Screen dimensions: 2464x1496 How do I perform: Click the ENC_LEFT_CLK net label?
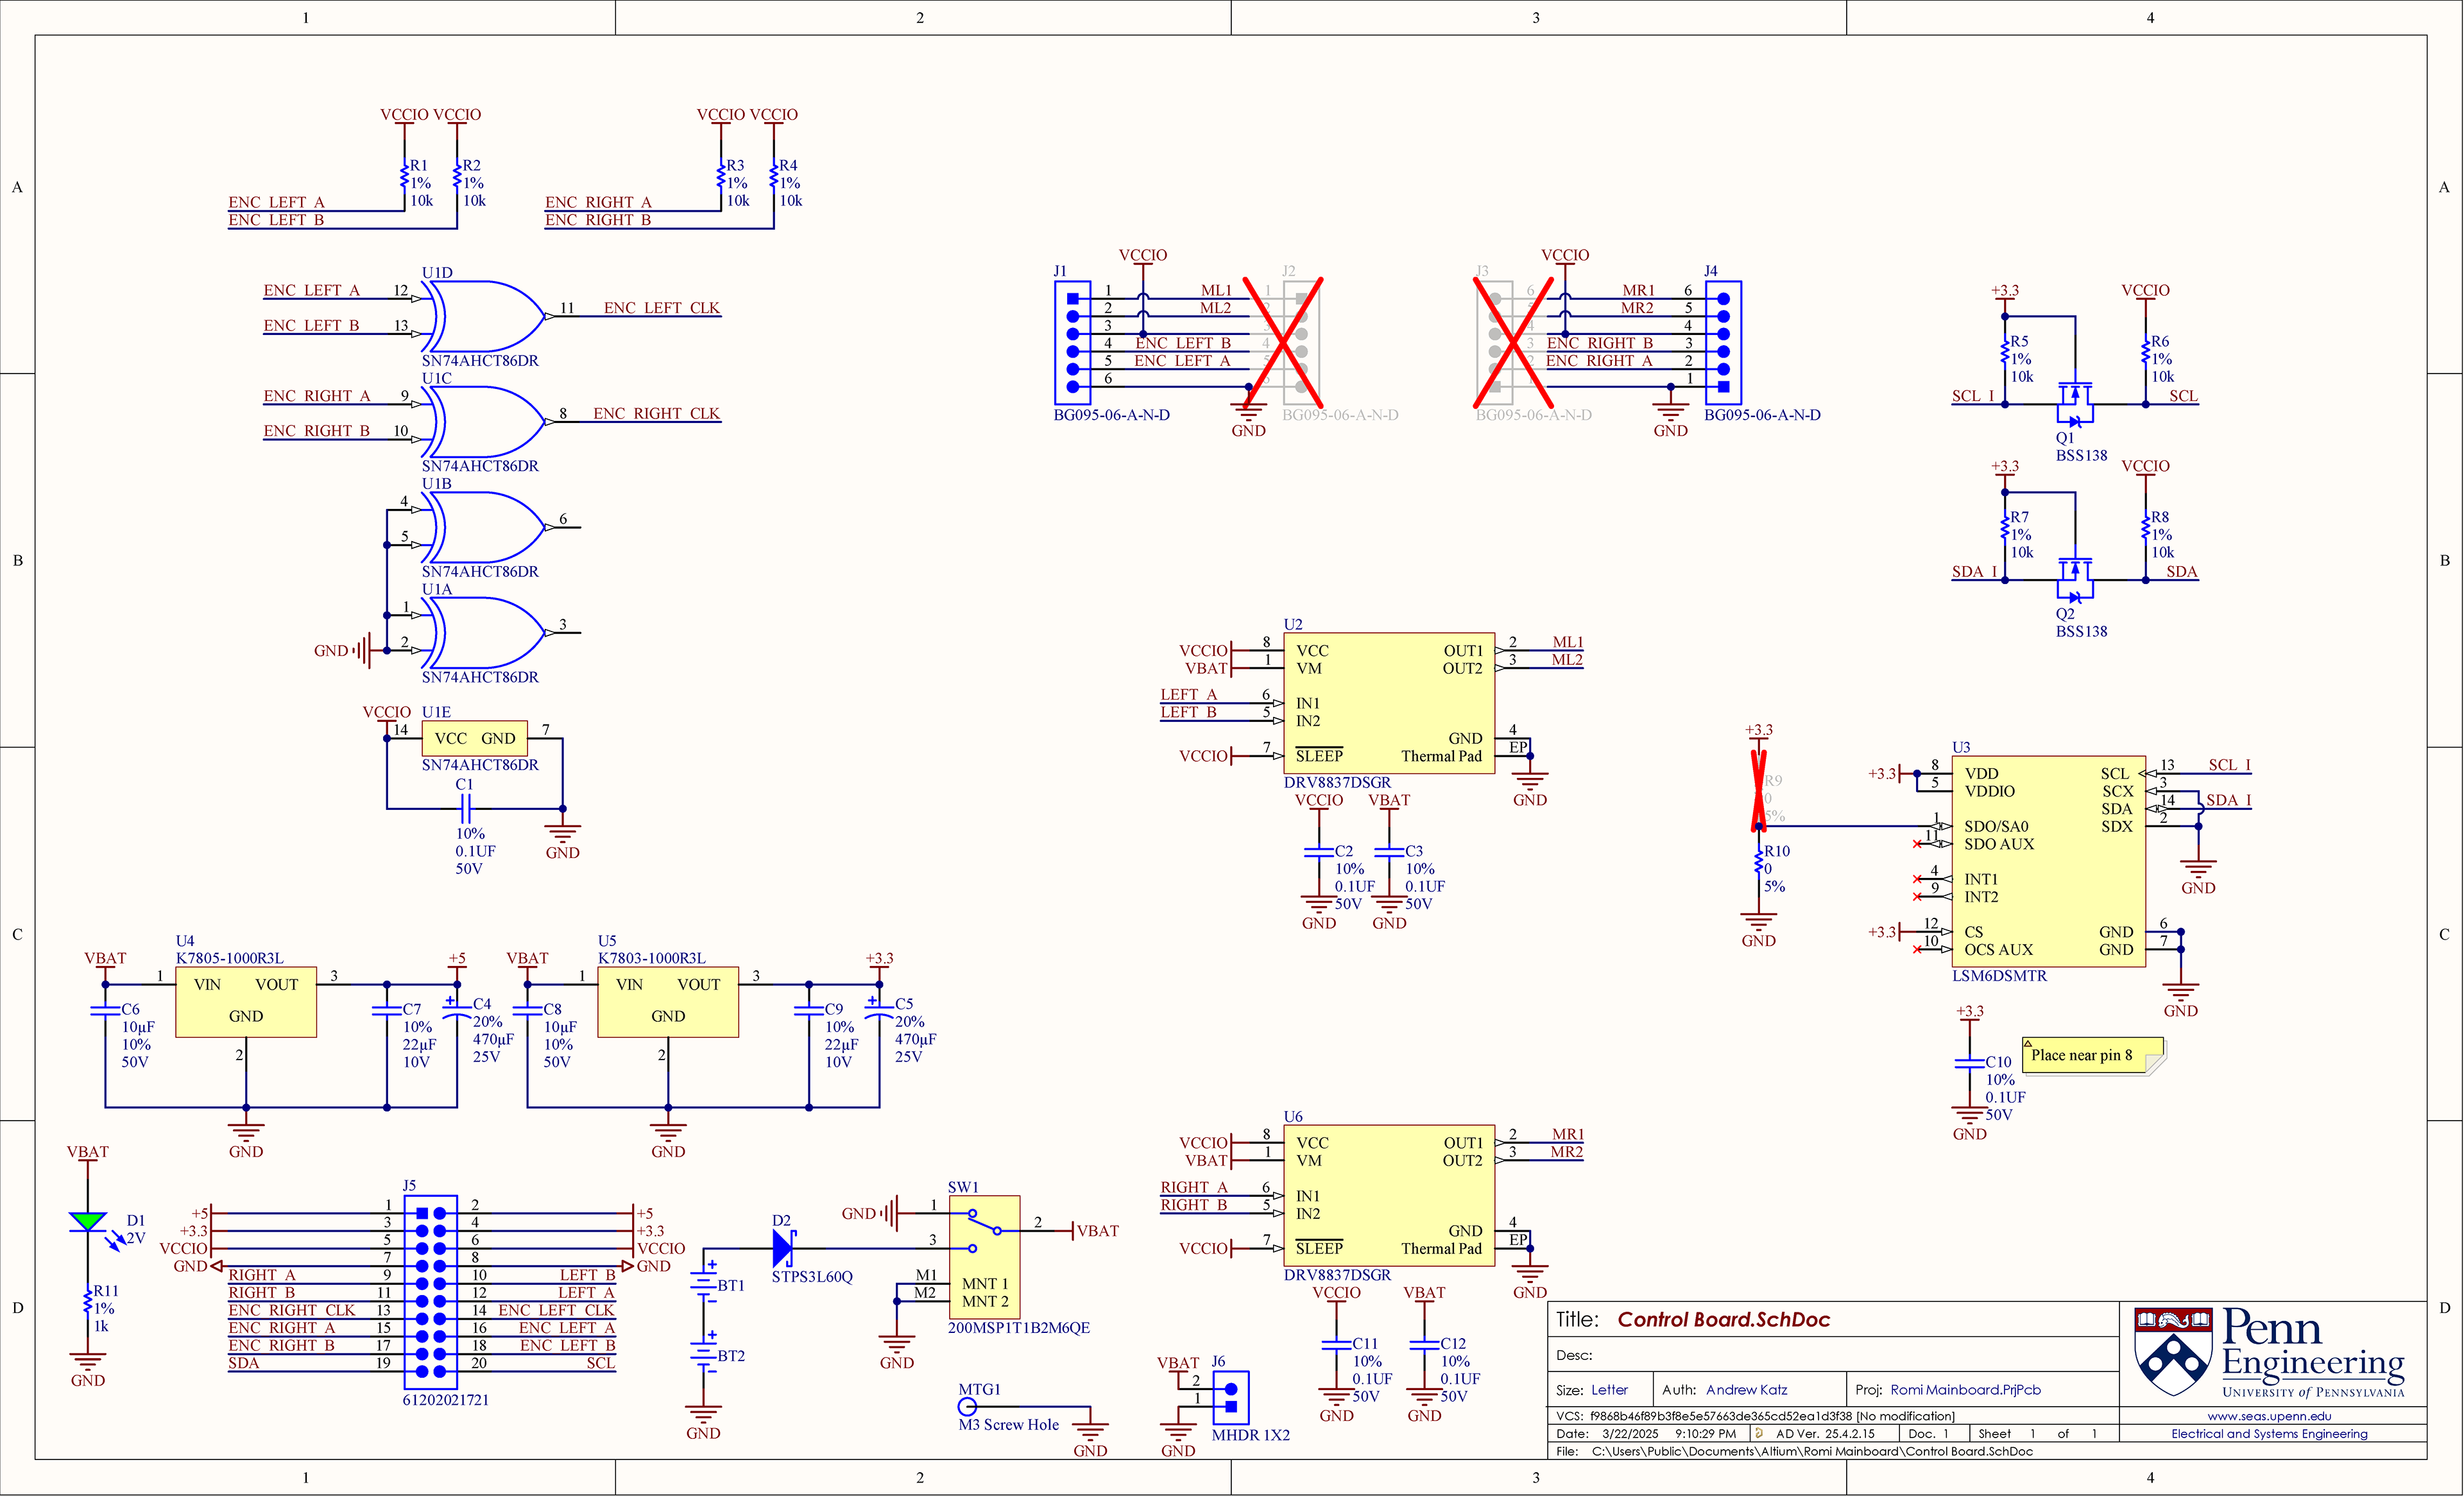(661, 308)
